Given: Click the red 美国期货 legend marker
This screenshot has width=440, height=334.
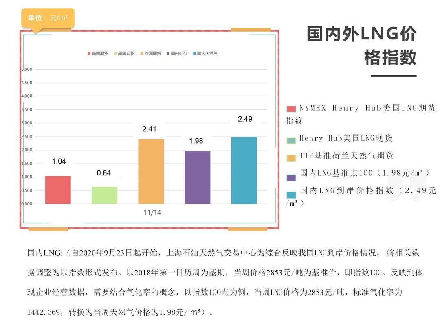Looking at the screenshot, I should point(89,54).
